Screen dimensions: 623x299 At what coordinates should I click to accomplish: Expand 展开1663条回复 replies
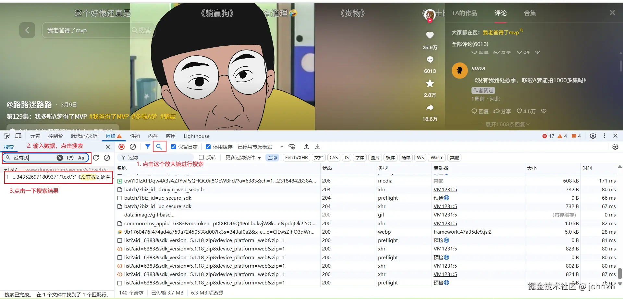tap(508, 125)
